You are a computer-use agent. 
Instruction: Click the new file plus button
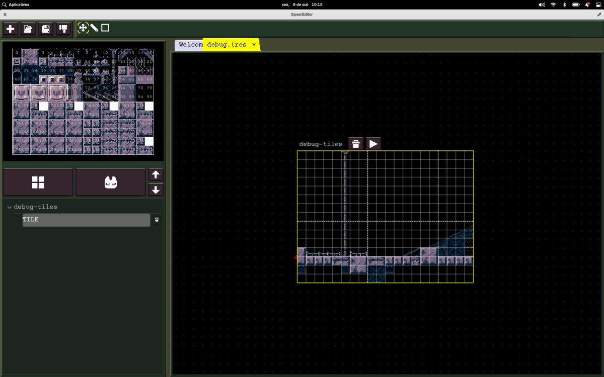pos(10,29)
